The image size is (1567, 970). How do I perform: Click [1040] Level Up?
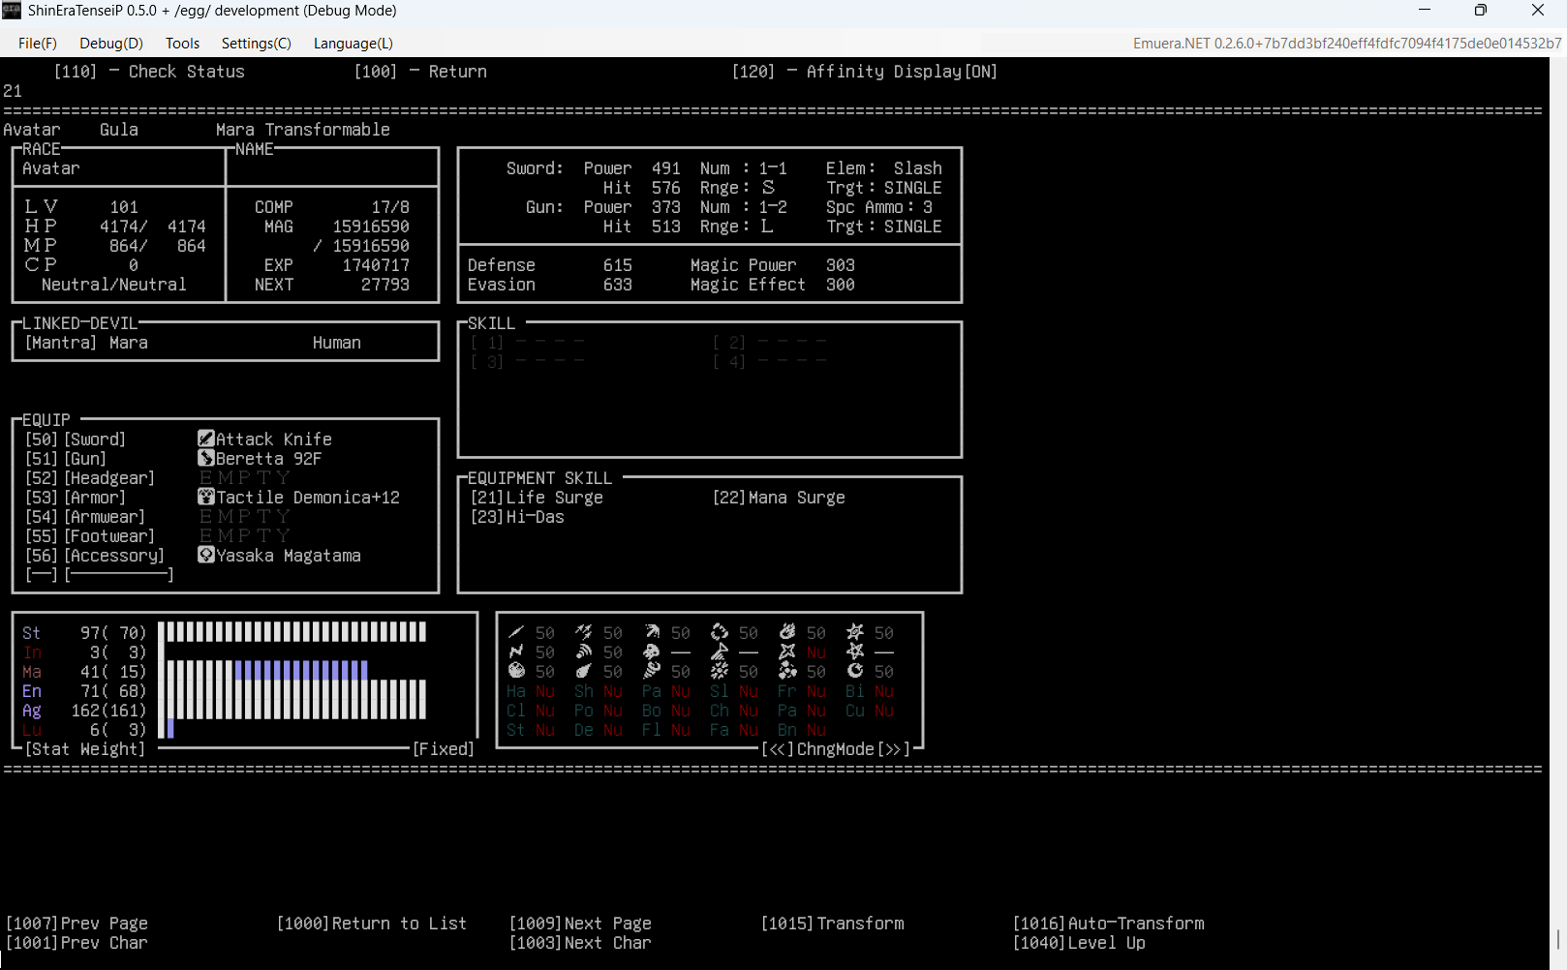[x=1079, y=943]
